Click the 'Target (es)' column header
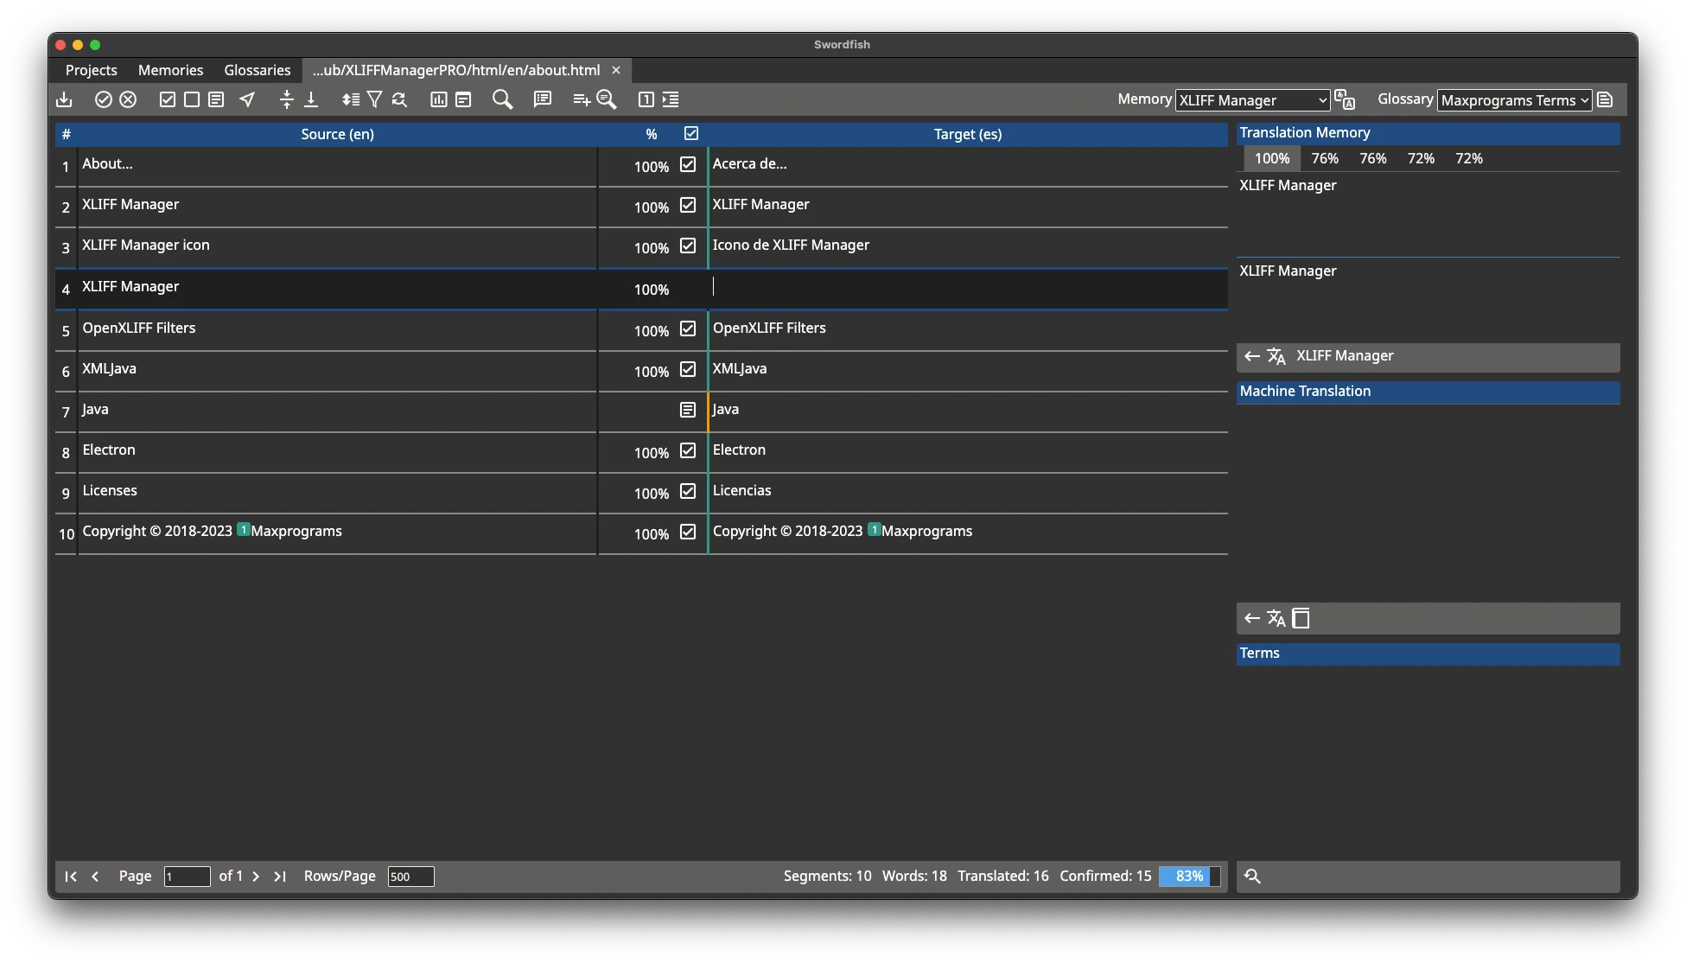The width and height of the screenshot is (1686, 963). [x=968, y=134]
